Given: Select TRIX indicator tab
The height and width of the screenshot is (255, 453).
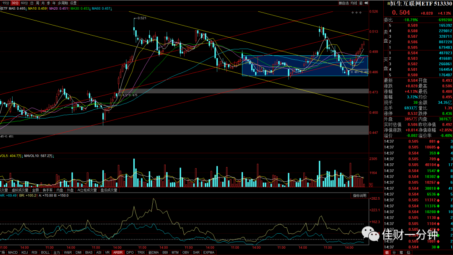Looking at the screenshot, I should [141, 252].
